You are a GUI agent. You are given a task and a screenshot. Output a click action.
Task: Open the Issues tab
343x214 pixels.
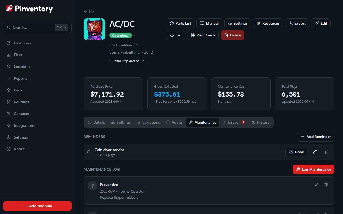coord(234,122)
